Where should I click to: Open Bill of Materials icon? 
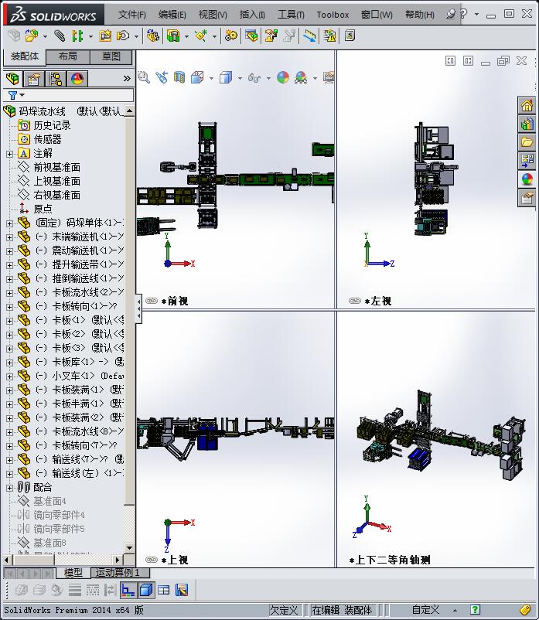pyautogui.click(x=251, y=36)
